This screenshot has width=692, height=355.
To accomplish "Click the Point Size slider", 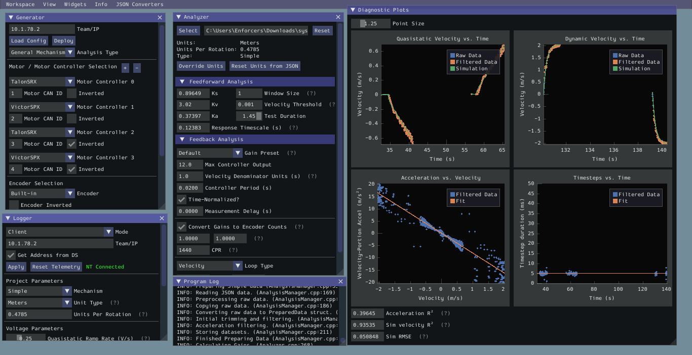I will tap(371, 23).
